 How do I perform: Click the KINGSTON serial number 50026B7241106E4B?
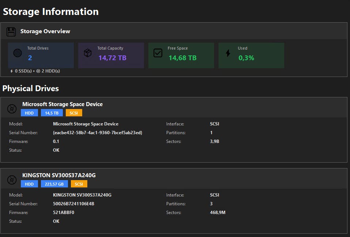click(x=73, y=204)
